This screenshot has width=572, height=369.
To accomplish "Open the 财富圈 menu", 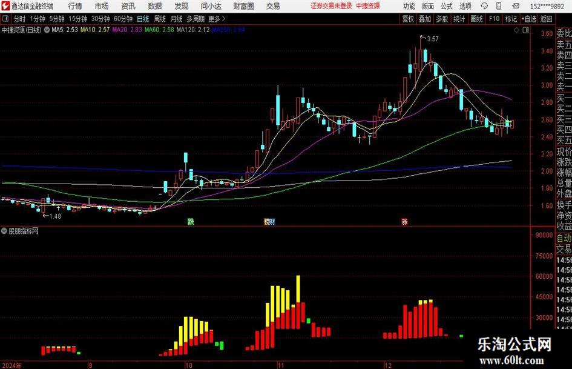I will tap(243, 6).
